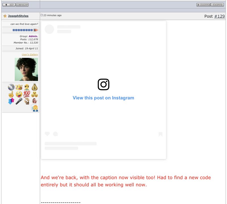The image size is (227, 204).
Task: Open View this post on Instagram link
Action: click(x=103, y=98)
